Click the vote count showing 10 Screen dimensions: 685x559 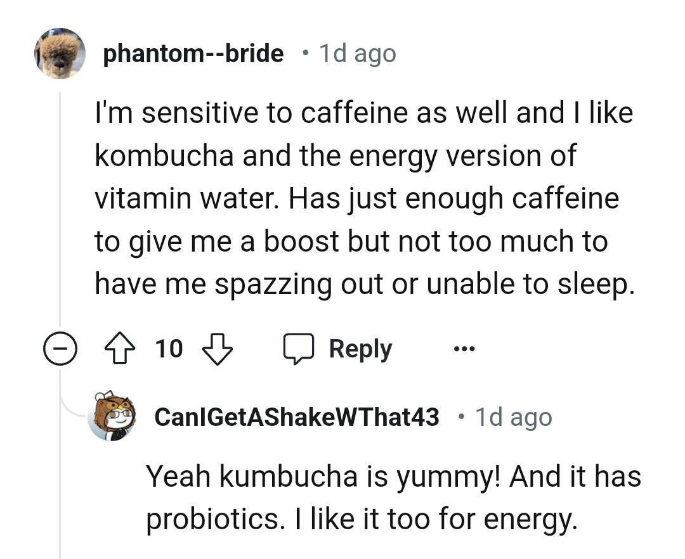[170, 348]
